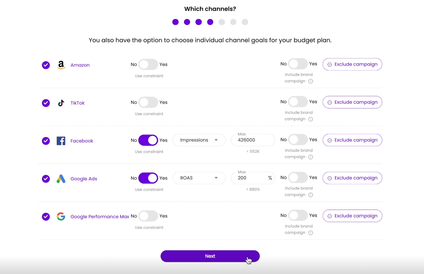
Task: Go to the first step dot
Action: pyautogui.click(x=175, y=22)
